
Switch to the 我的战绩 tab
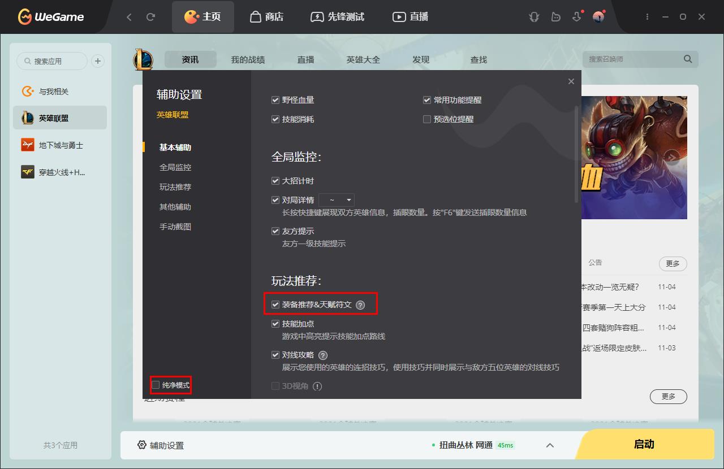pyautogui.click(x=248, y=59)
